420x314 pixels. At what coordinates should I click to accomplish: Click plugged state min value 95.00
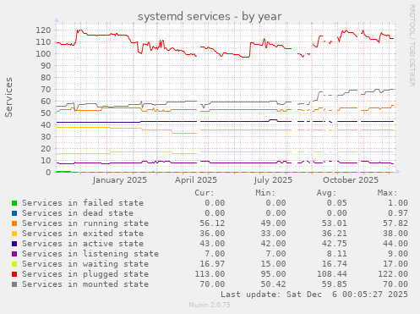click(x=273, y=274)
